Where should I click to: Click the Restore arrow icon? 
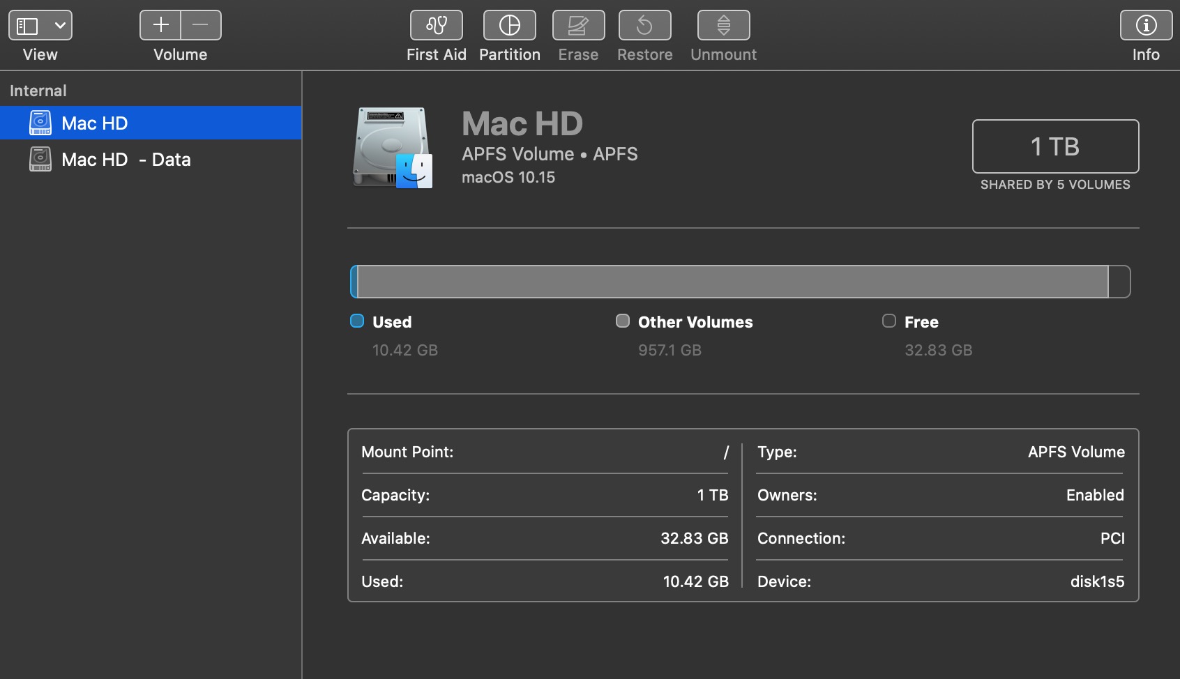tap(644, 26)
